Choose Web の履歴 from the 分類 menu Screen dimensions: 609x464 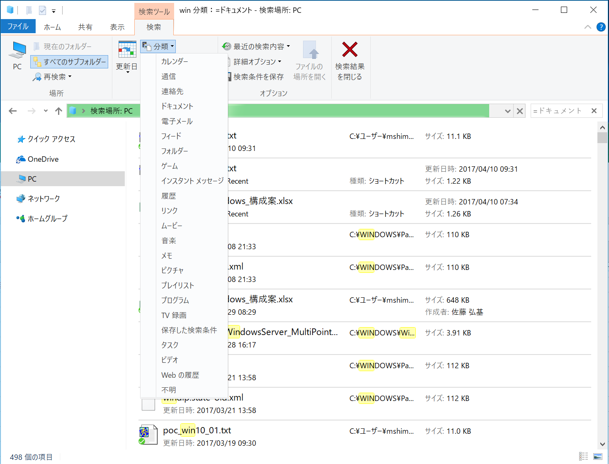[x=184, y=375]
